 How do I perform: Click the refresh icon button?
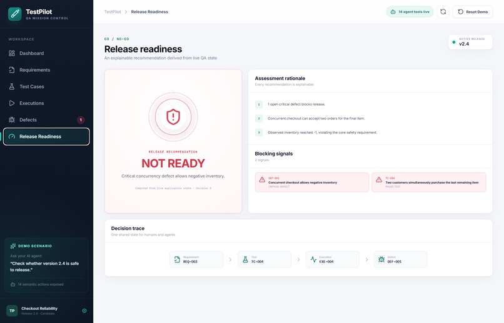coord(443,12)
